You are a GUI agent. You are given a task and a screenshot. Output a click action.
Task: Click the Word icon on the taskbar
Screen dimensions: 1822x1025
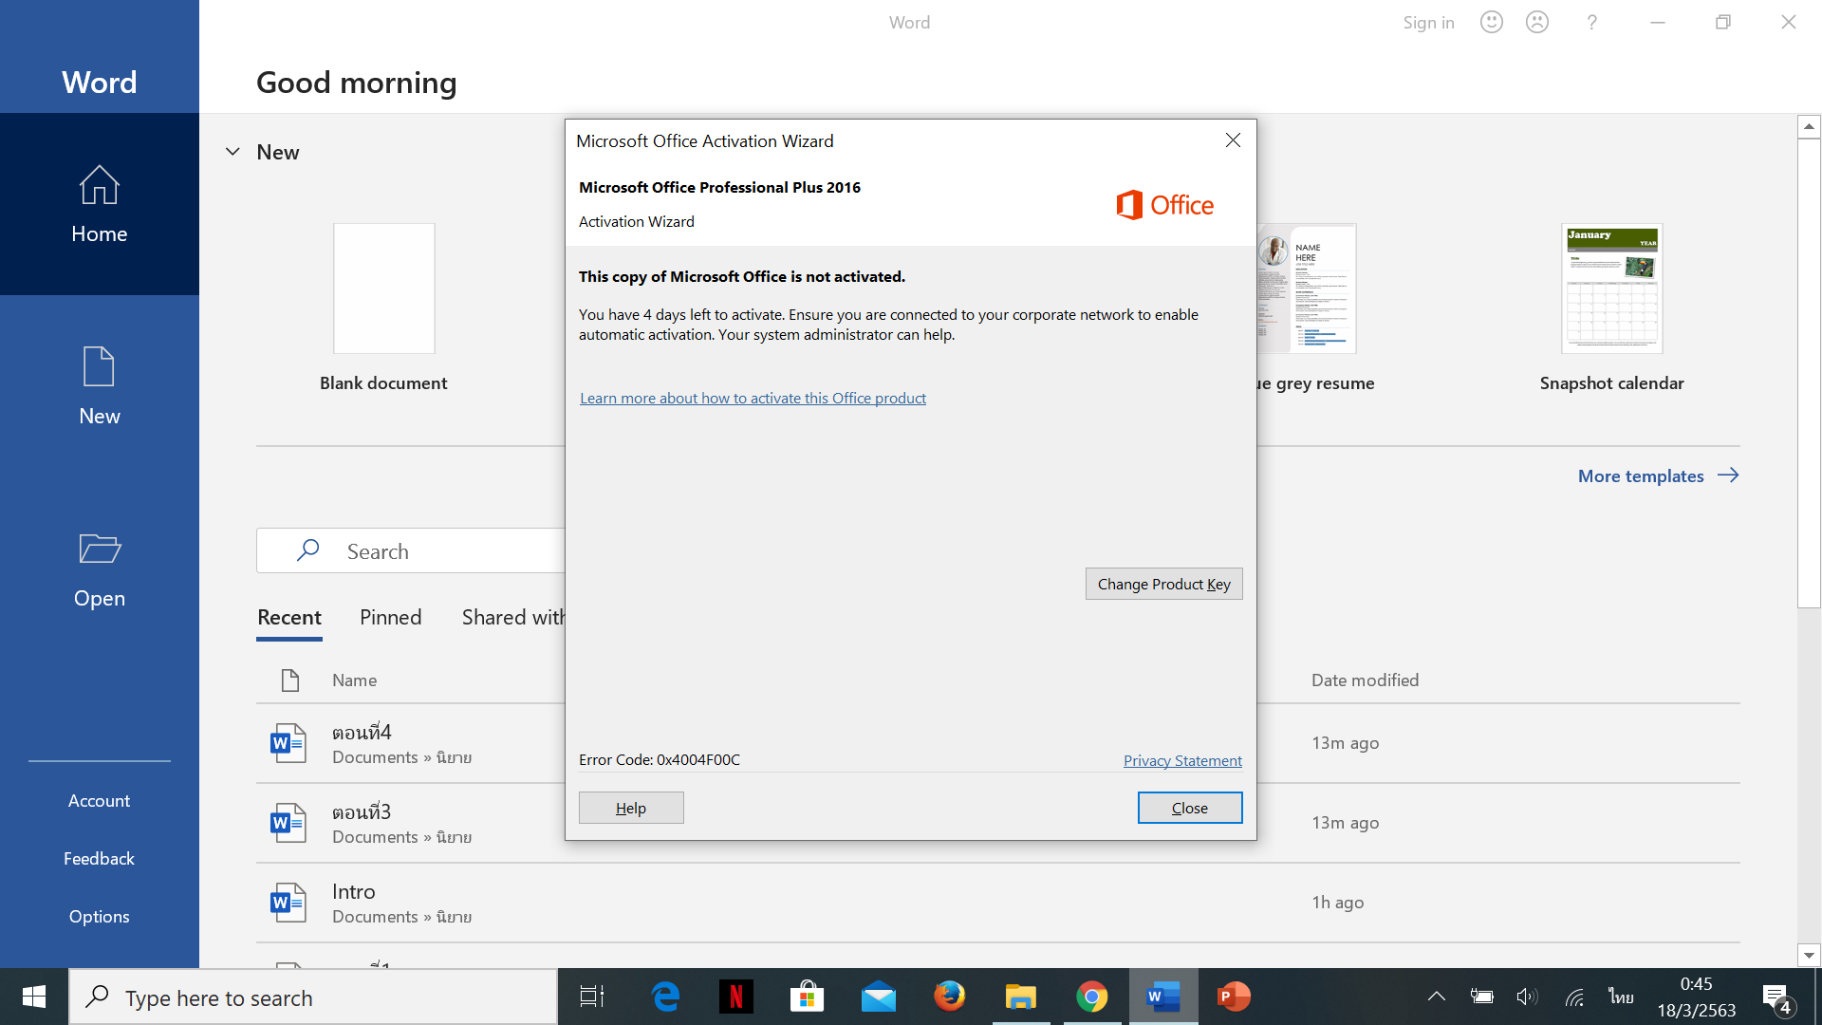coord(1163,997)
